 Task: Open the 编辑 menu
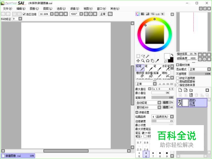click(x=21, y=9)
